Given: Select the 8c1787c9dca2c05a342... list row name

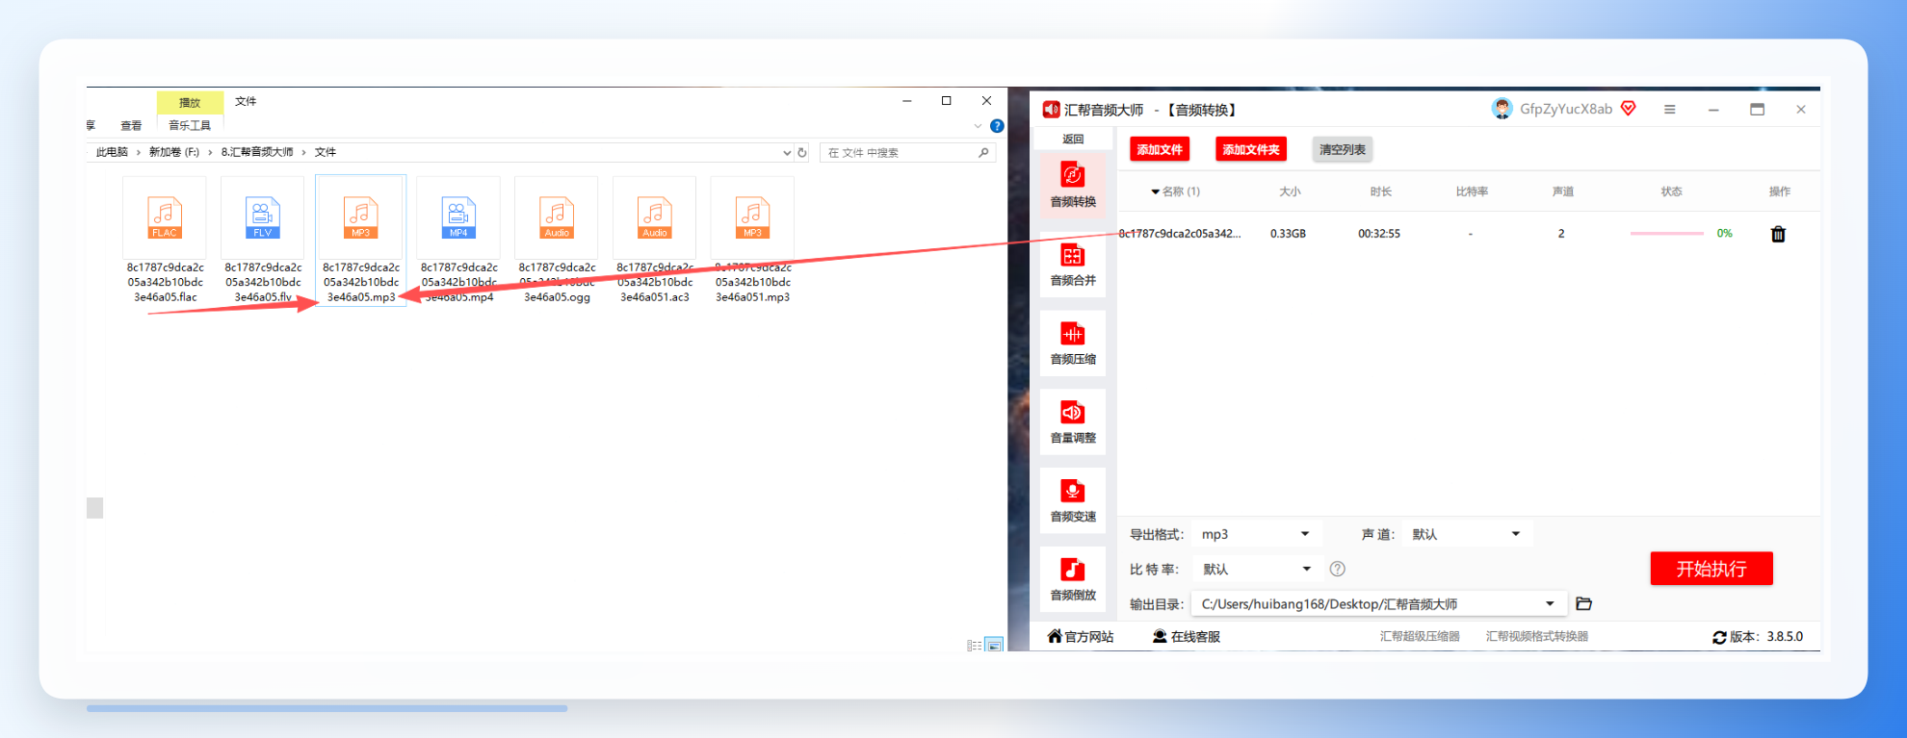Looking at the screenshot, I should pyautogui.click(x=1180, y=234).
